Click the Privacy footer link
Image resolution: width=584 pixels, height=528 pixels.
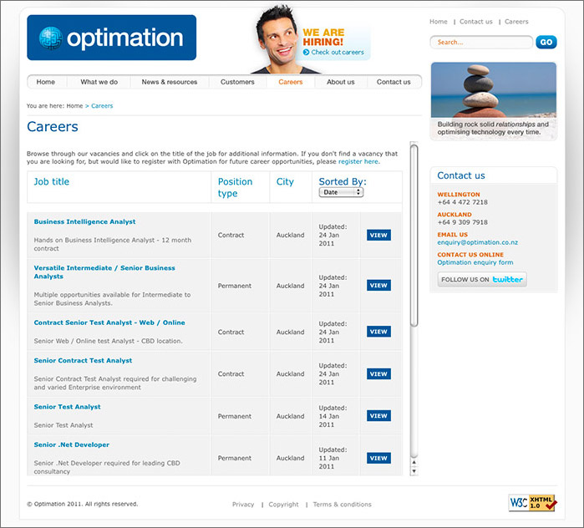[243, 504]
